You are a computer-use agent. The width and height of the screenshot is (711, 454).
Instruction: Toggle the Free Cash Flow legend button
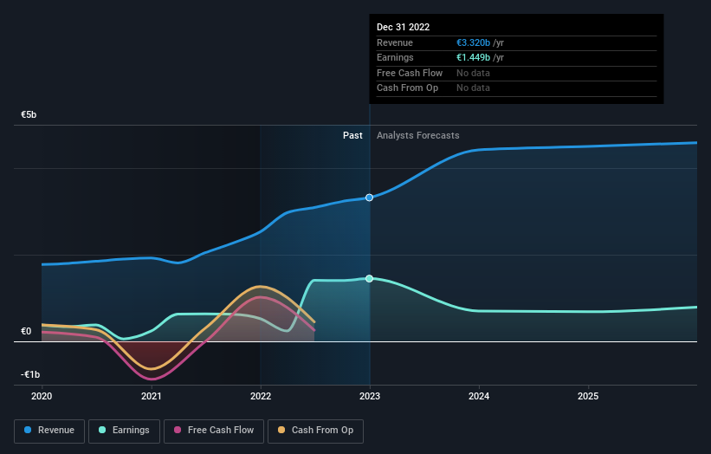[x=214, y=431]
